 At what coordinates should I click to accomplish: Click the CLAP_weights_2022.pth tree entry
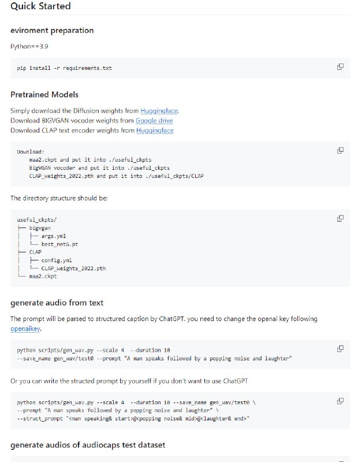coord(73,268)
